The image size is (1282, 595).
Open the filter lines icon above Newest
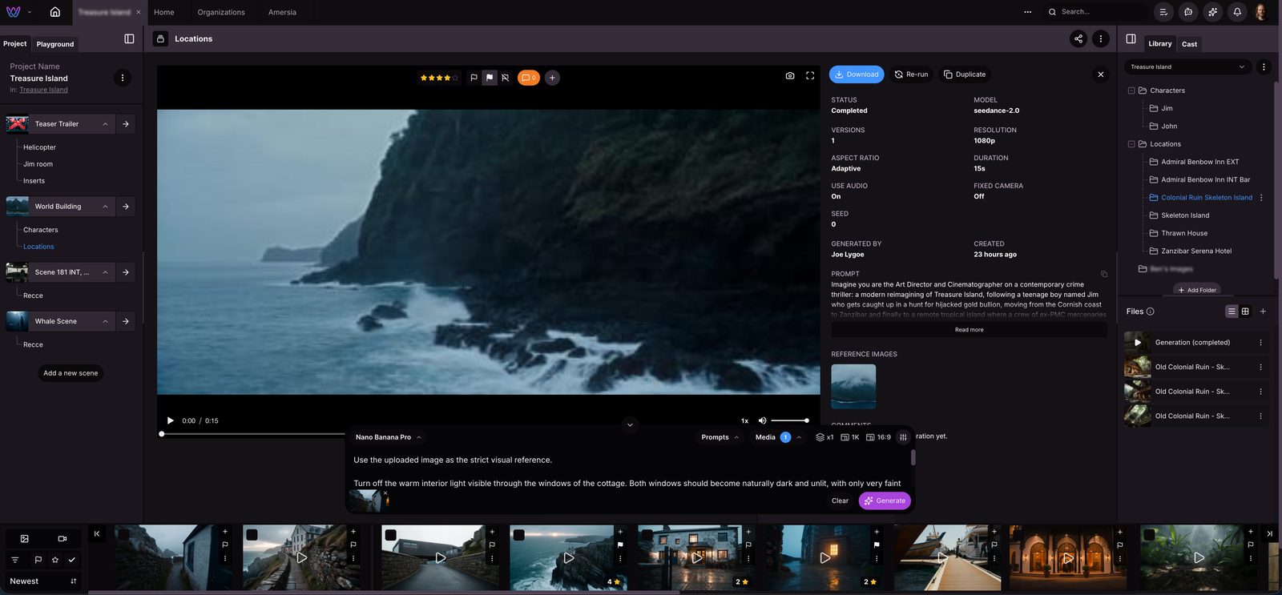point(15,560)
